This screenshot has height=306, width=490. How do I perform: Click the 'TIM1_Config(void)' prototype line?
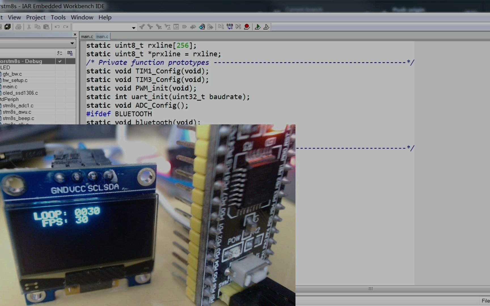click(x=147, y=71)
